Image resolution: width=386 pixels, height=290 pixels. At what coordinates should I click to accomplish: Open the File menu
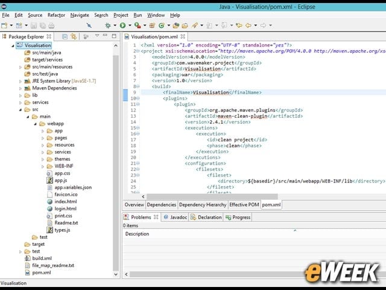(x=5, y=15)
